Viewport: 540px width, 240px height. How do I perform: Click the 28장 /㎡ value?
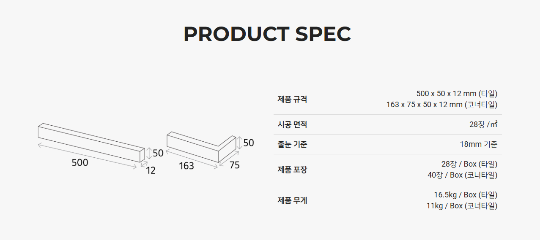click(x=483, y=124)
